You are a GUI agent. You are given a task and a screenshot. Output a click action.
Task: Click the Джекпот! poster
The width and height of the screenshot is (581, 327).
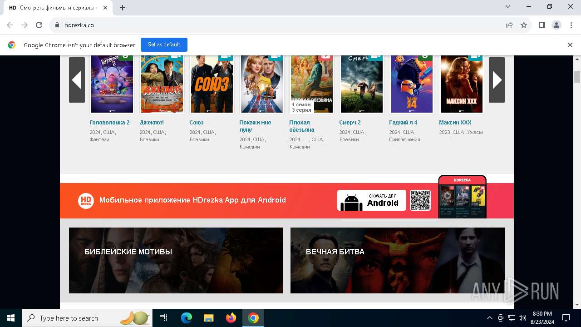point(162,84)
